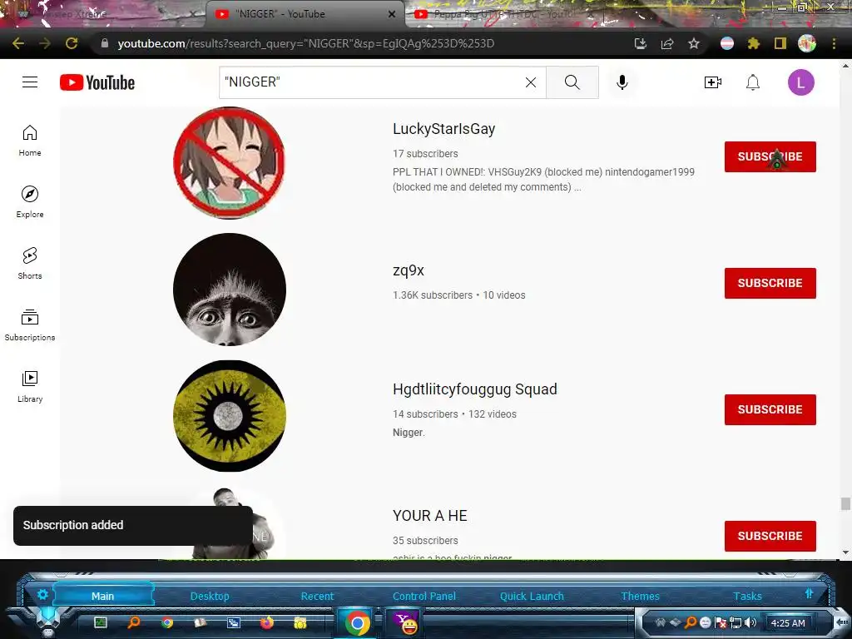Click the yellow eye avatar

pos(230,416)
